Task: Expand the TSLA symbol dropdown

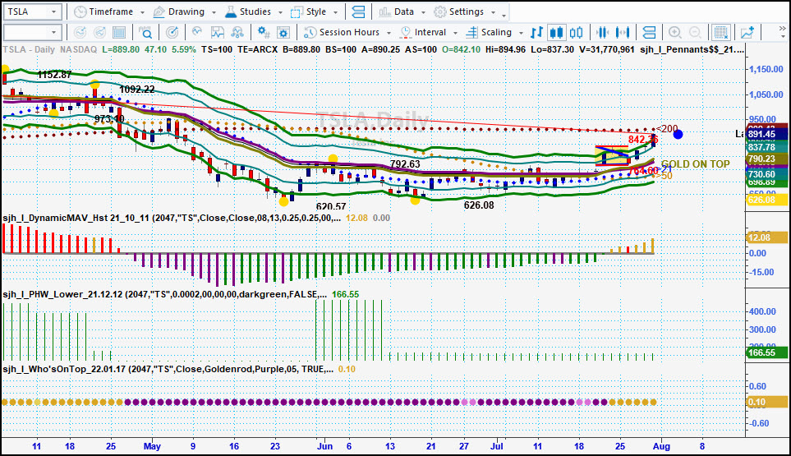Action: [53, 12]
